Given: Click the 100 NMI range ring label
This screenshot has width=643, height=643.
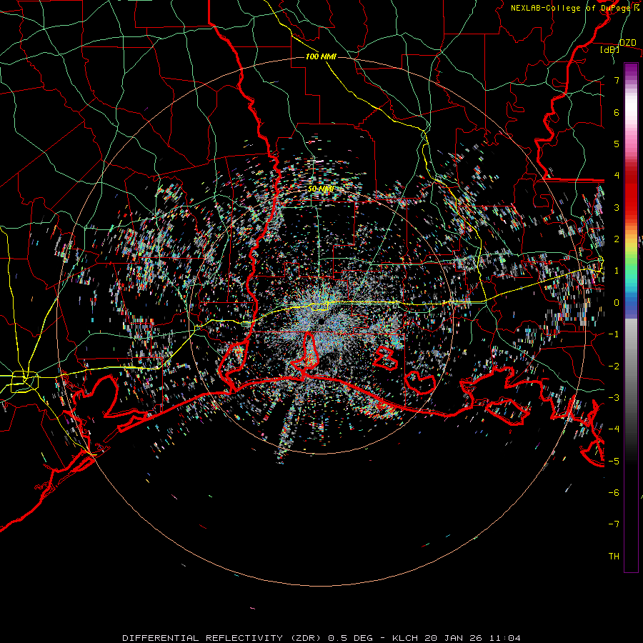Looking at the screenshot, I should click(321, 56).
